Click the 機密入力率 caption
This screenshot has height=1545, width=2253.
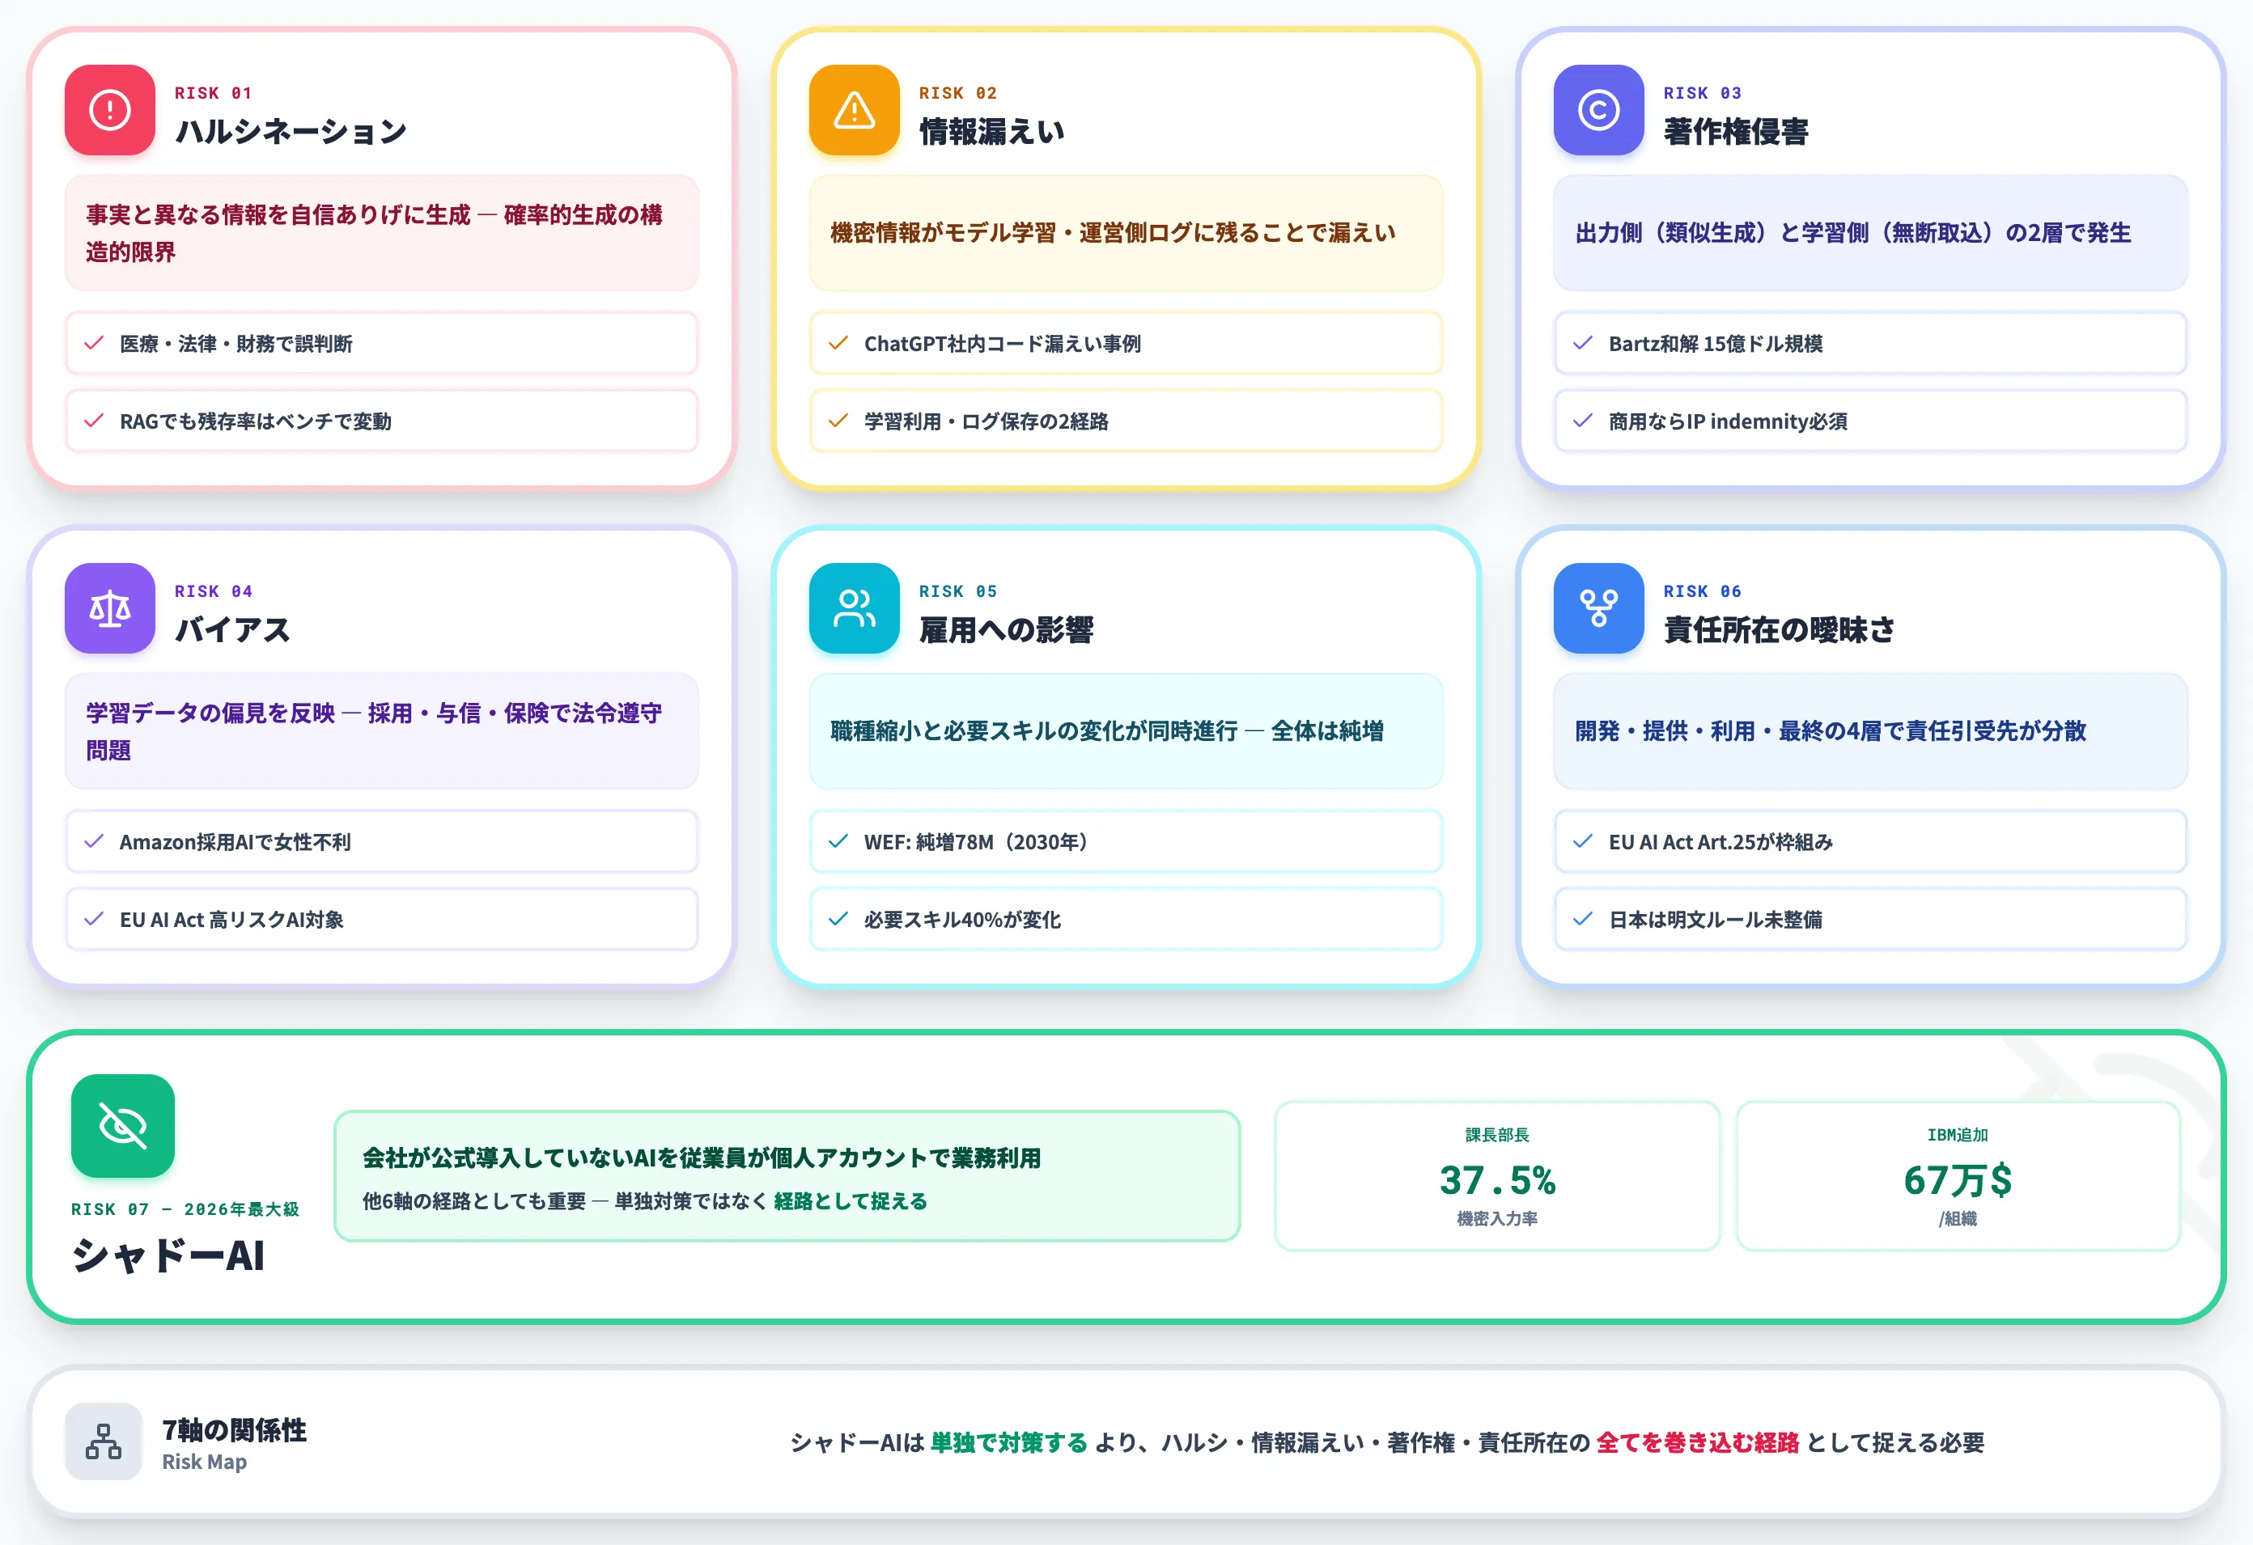1498,1218
